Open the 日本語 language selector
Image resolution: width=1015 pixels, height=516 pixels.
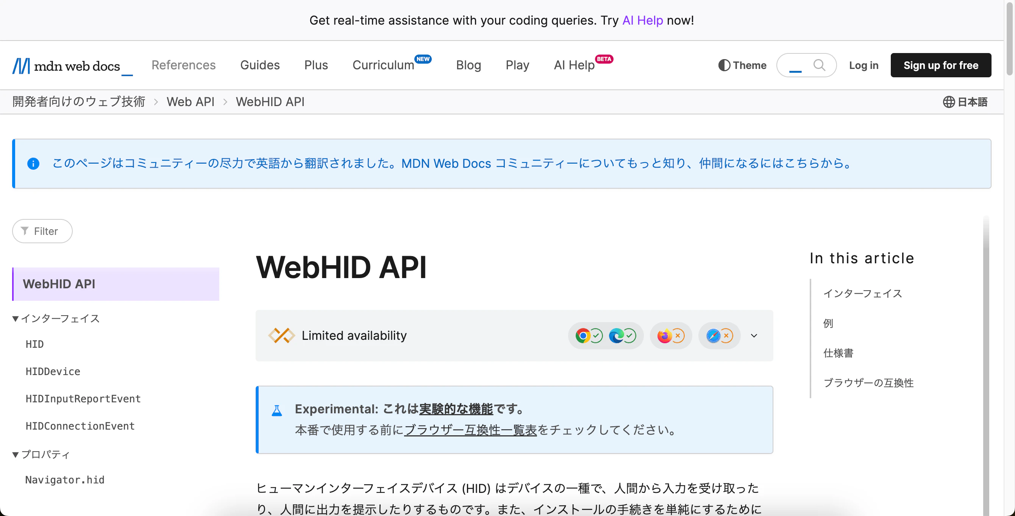(x=965, y=102)
